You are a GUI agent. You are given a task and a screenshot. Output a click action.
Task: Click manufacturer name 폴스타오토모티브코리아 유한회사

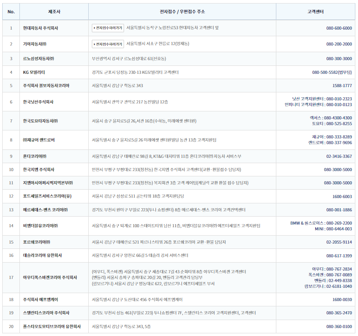(52, 326)
